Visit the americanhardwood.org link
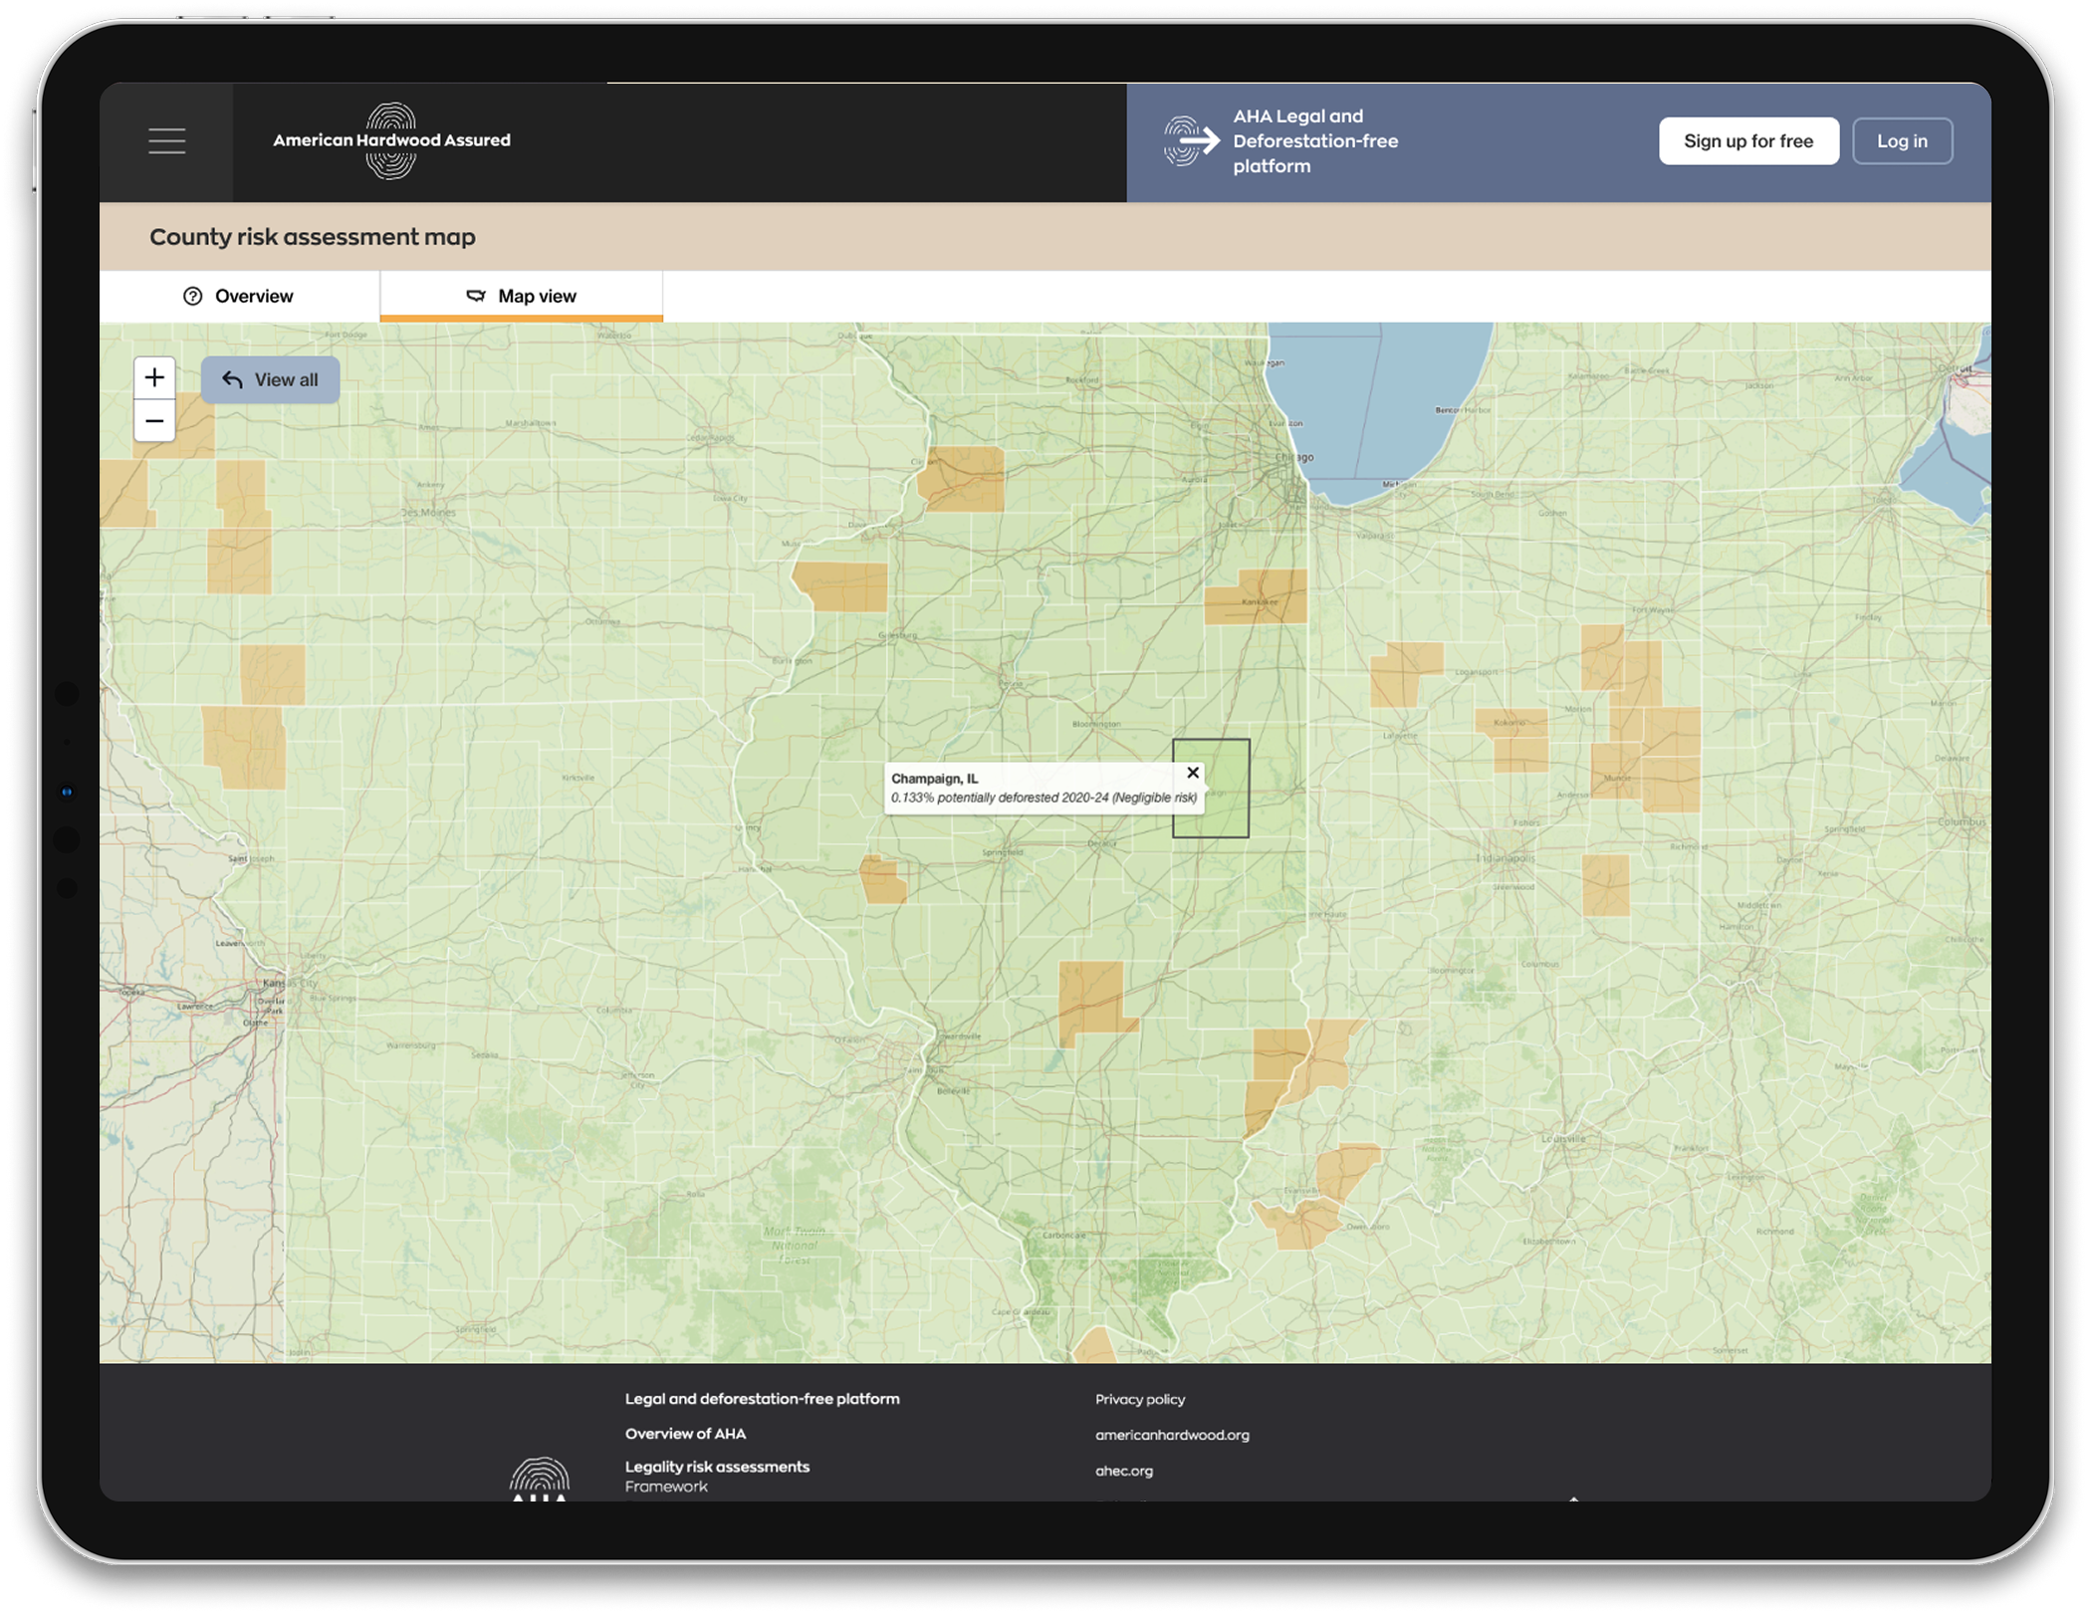Screen dimensions: 2087x1613 [1171, 1435]
